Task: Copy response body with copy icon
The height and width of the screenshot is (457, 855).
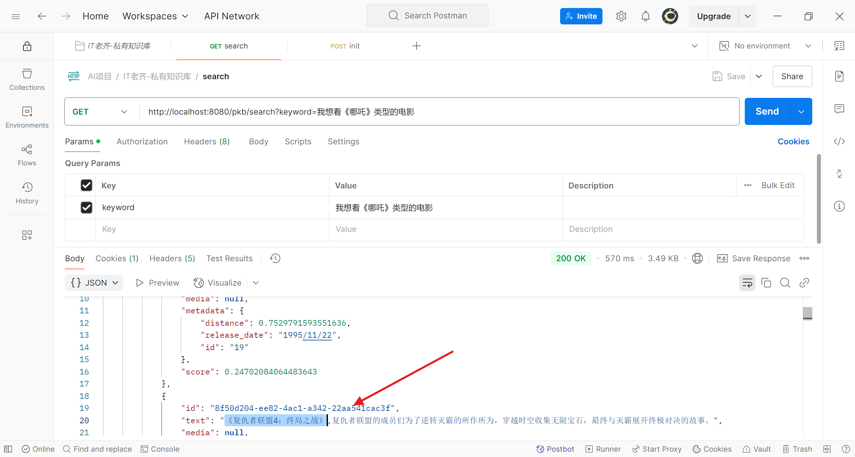Action: pos(766,283)
